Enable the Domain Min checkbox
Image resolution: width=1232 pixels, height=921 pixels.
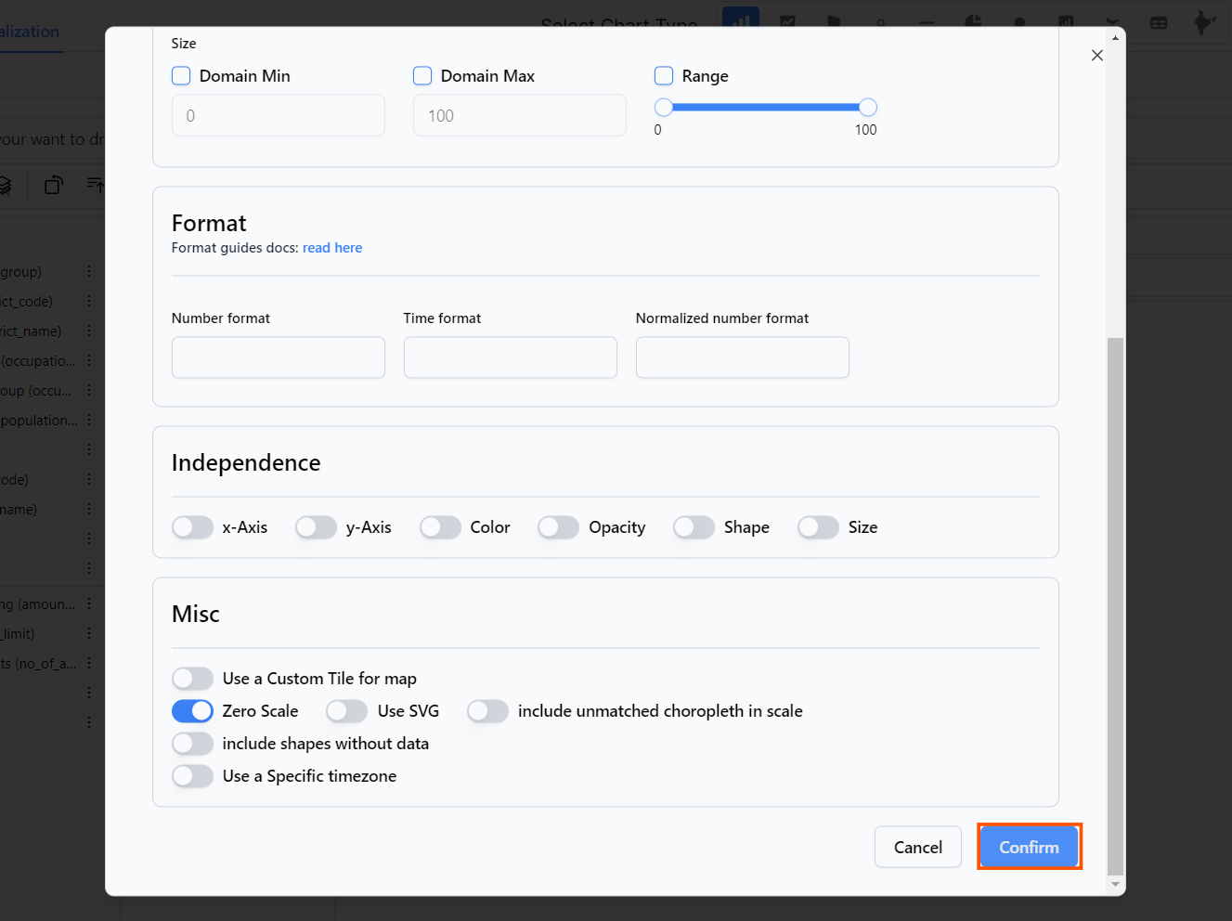(x=181, y=76)
